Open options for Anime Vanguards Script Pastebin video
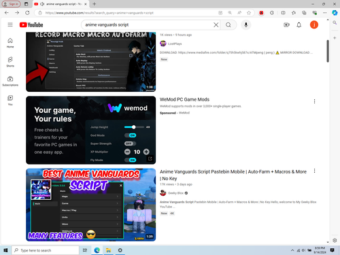340x255 pixels. tap(314, 171)
